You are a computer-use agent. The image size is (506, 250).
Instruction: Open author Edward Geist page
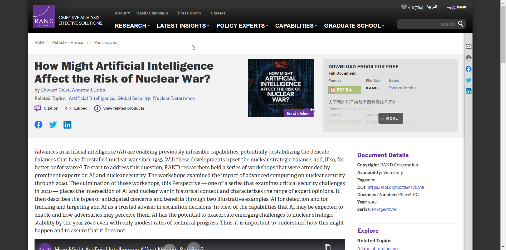tap(55, 90)
